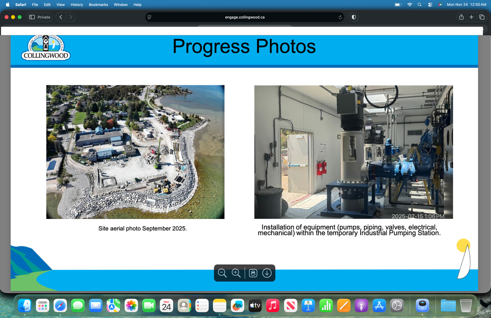Screen dimensions: 491x318
Task: Open Control Center in the menu bar
Action: [430, 5]
